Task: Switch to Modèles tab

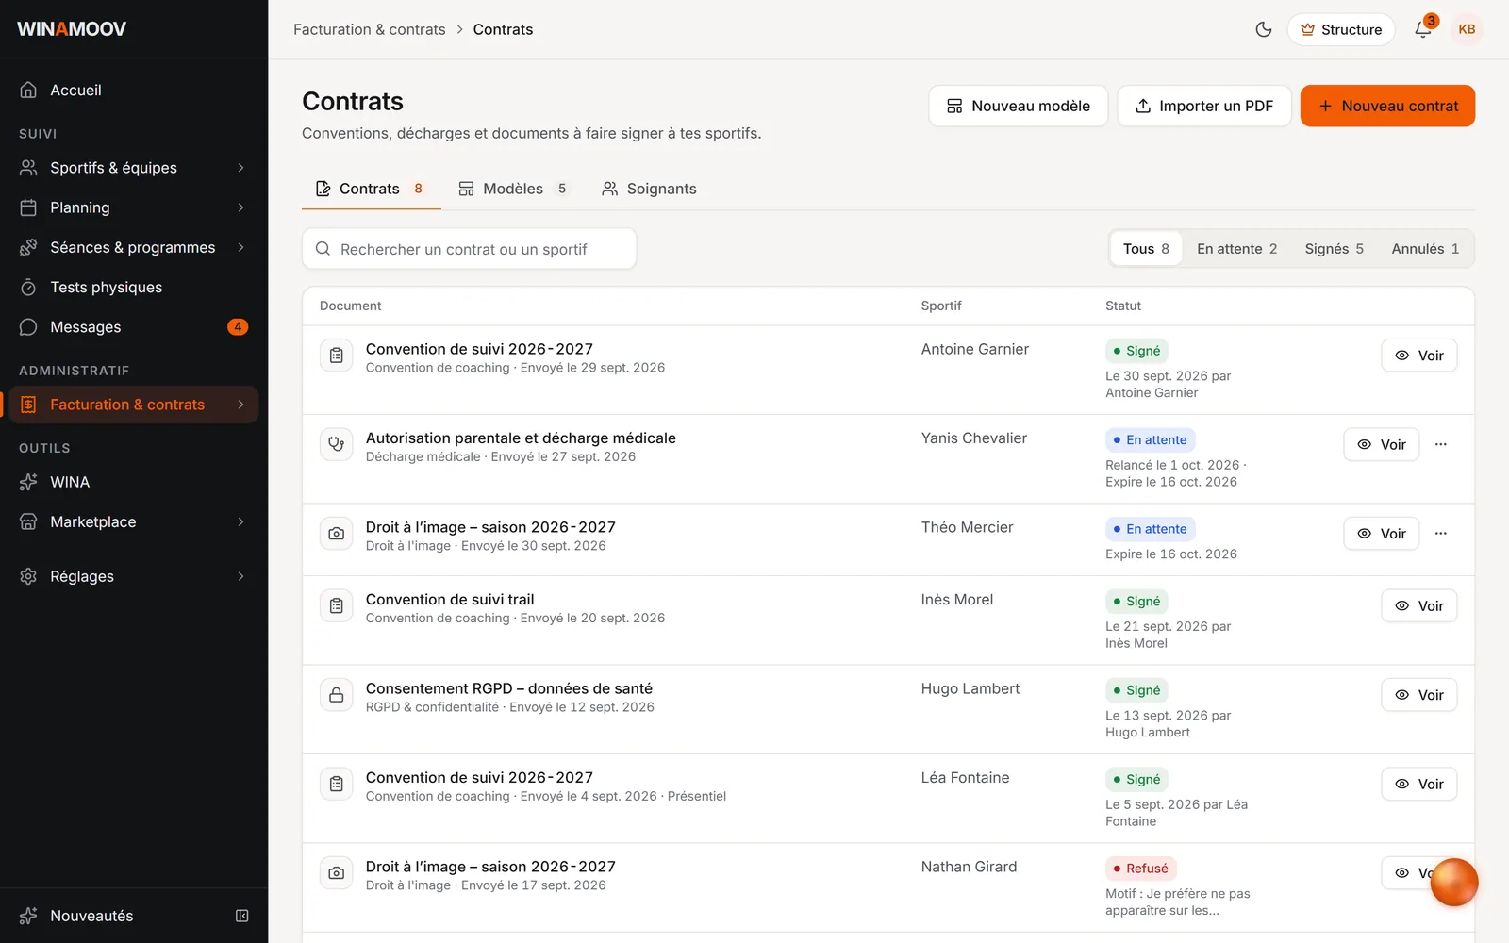Action: tap(512, 189)
